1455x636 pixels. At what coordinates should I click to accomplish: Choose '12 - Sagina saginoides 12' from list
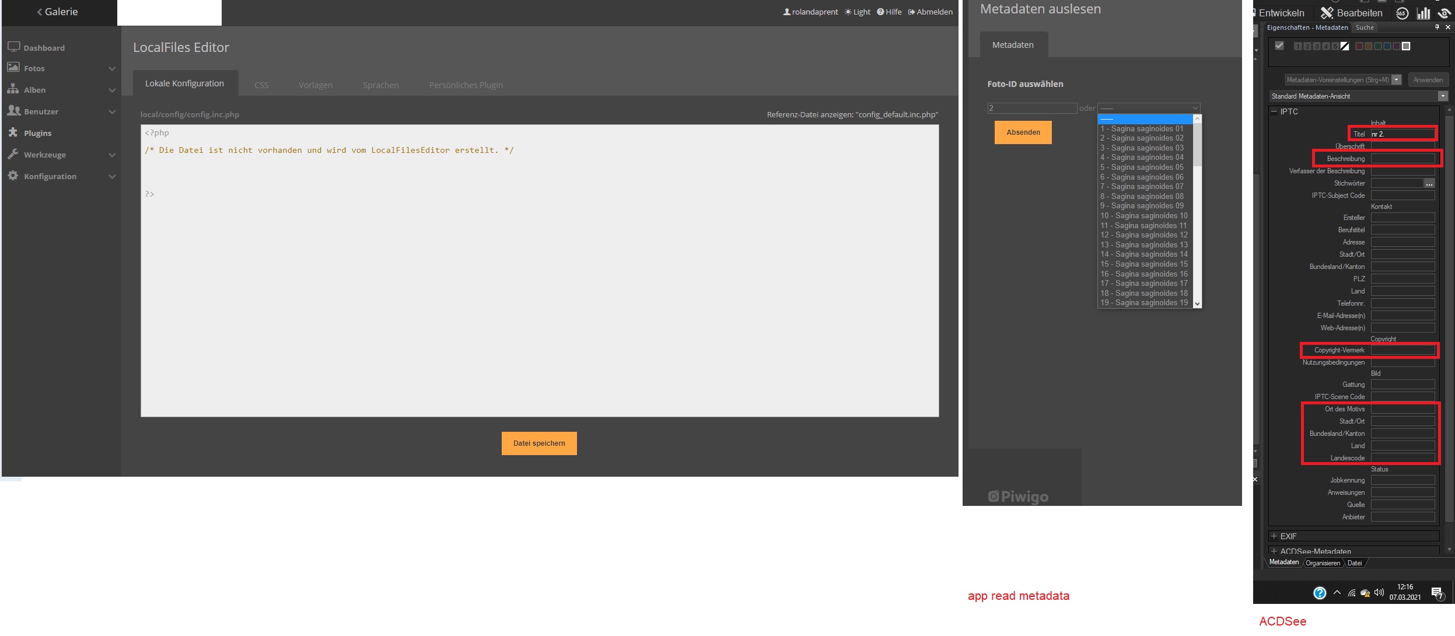coord(1144,235)
